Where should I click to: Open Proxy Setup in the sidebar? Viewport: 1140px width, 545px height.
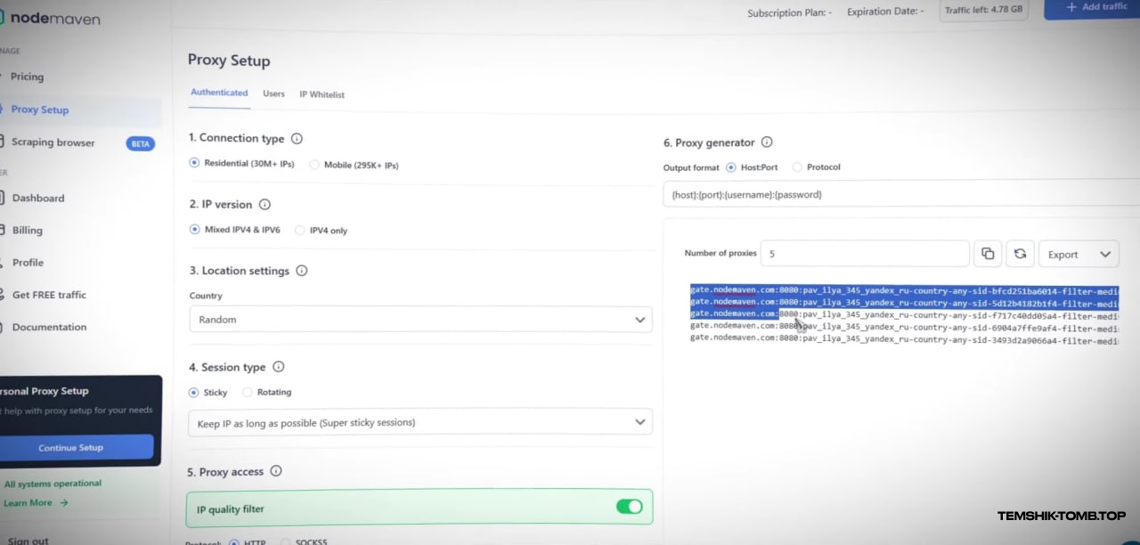[x=39, y=110]
